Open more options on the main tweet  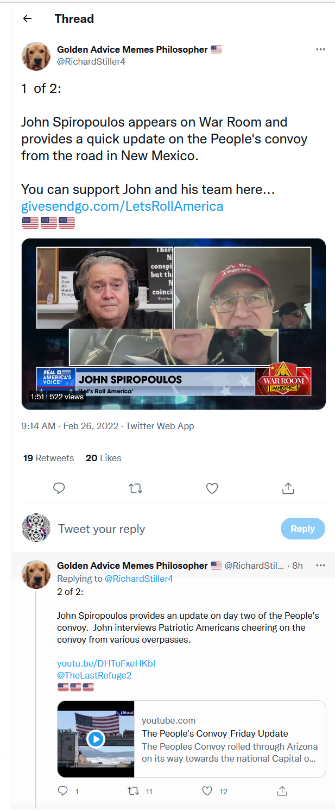click(320, 49)
